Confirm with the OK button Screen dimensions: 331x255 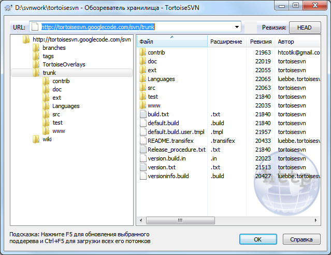258,239
